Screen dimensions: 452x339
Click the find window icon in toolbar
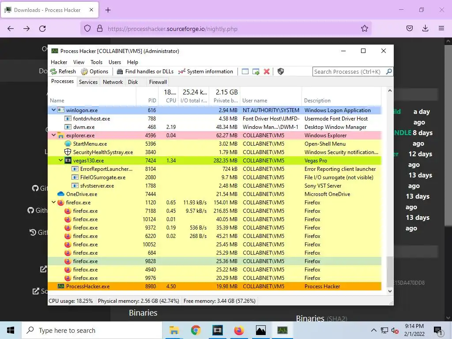tap(245, 72)
